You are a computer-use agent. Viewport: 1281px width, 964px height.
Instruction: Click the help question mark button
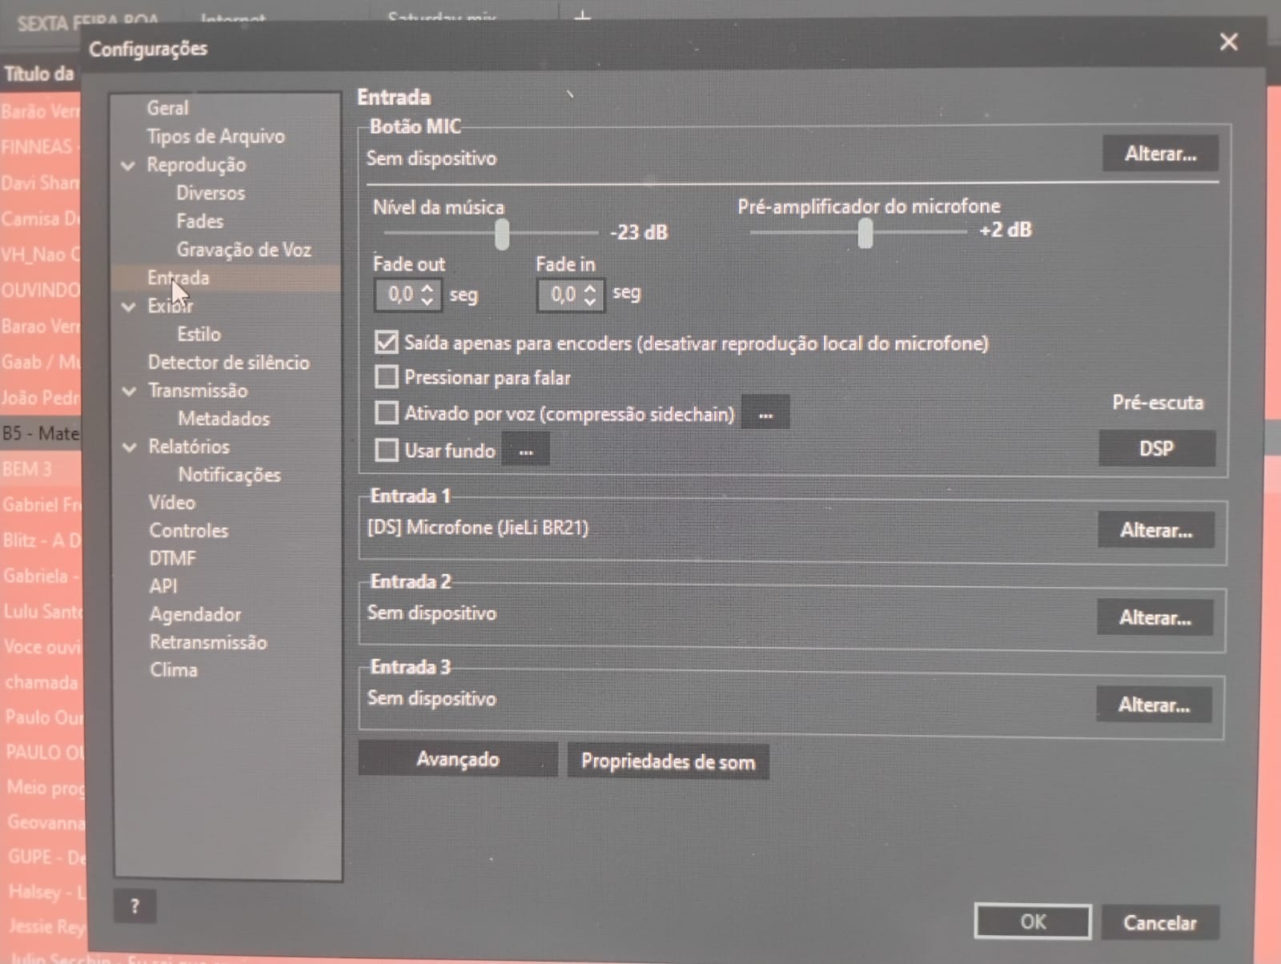coord(135,906)
